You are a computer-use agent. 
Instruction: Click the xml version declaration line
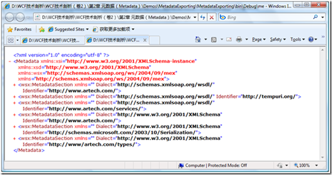coord(61,55)
